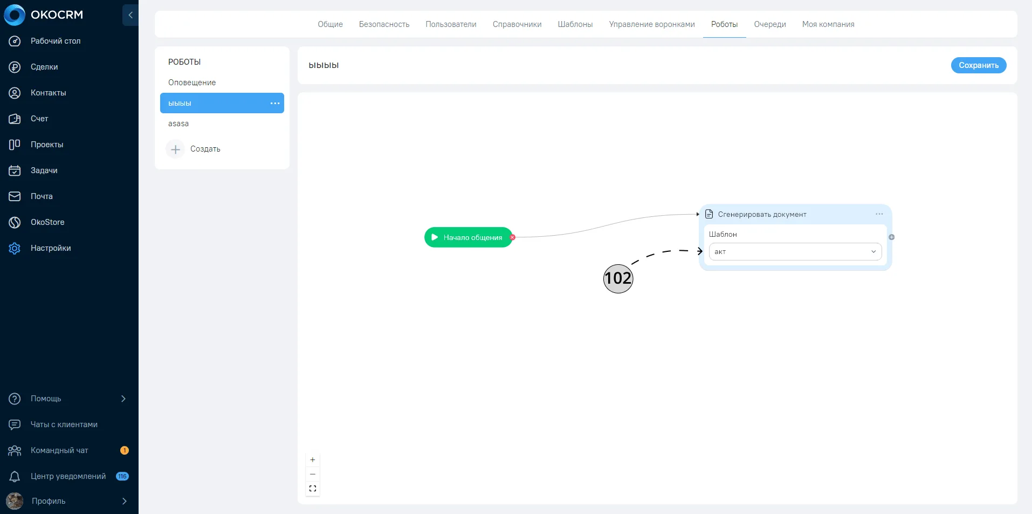Open Центр уведомлений bell icon

click(x=15, y=476)
